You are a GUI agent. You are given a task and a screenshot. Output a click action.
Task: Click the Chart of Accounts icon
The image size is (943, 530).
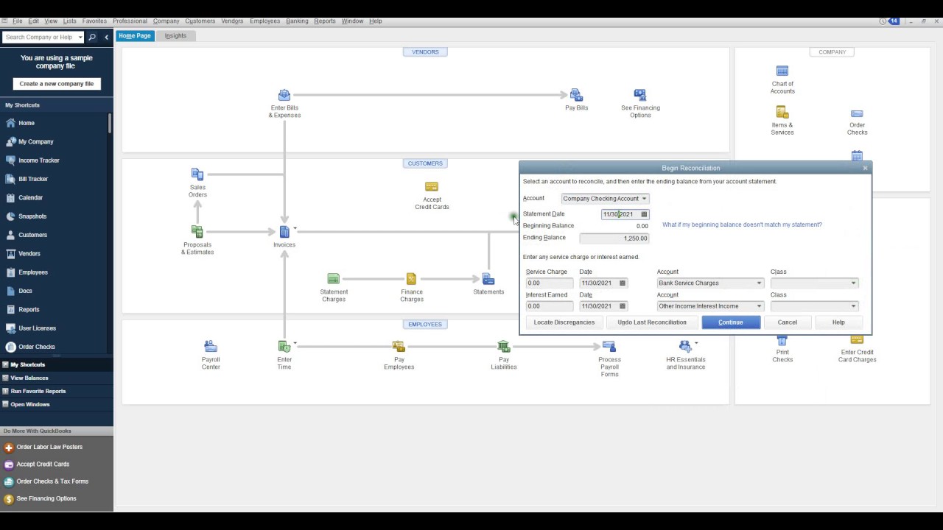[782, 71]
